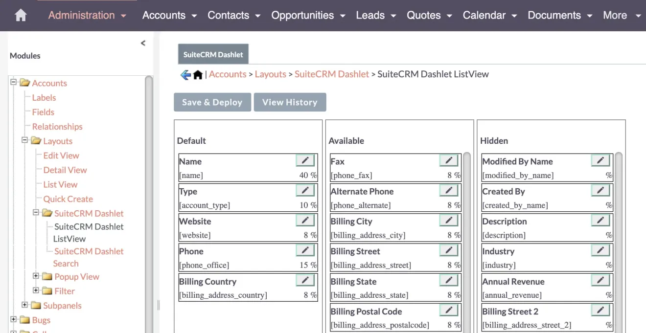Edit the Industry field with the pencil icon

click(600, 250)
